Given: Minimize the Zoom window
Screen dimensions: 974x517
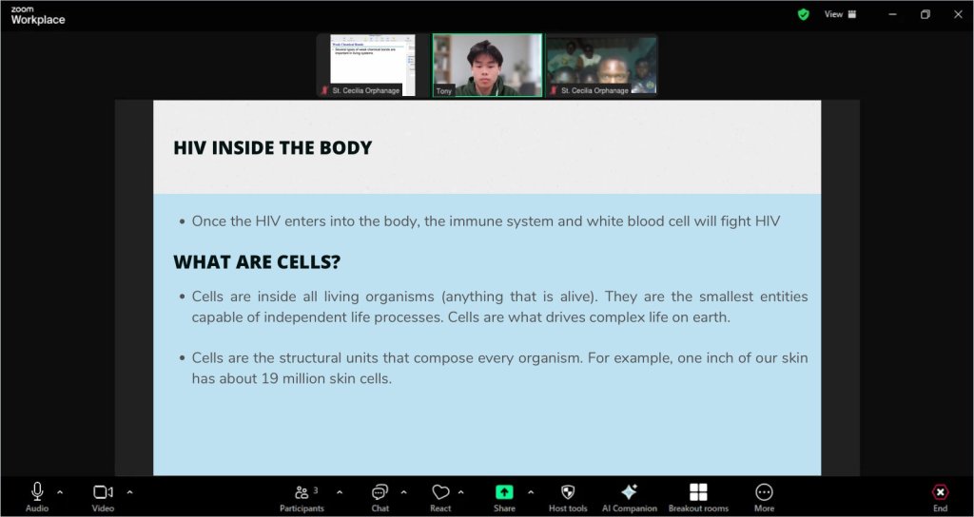Looking at the screenshot, I should pyautogui.click(x=892, y=14).
